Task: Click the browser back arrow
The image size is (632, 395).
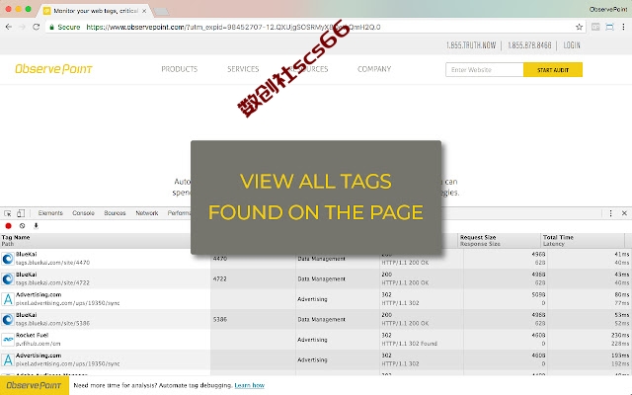Action: [x=9, y=27]
